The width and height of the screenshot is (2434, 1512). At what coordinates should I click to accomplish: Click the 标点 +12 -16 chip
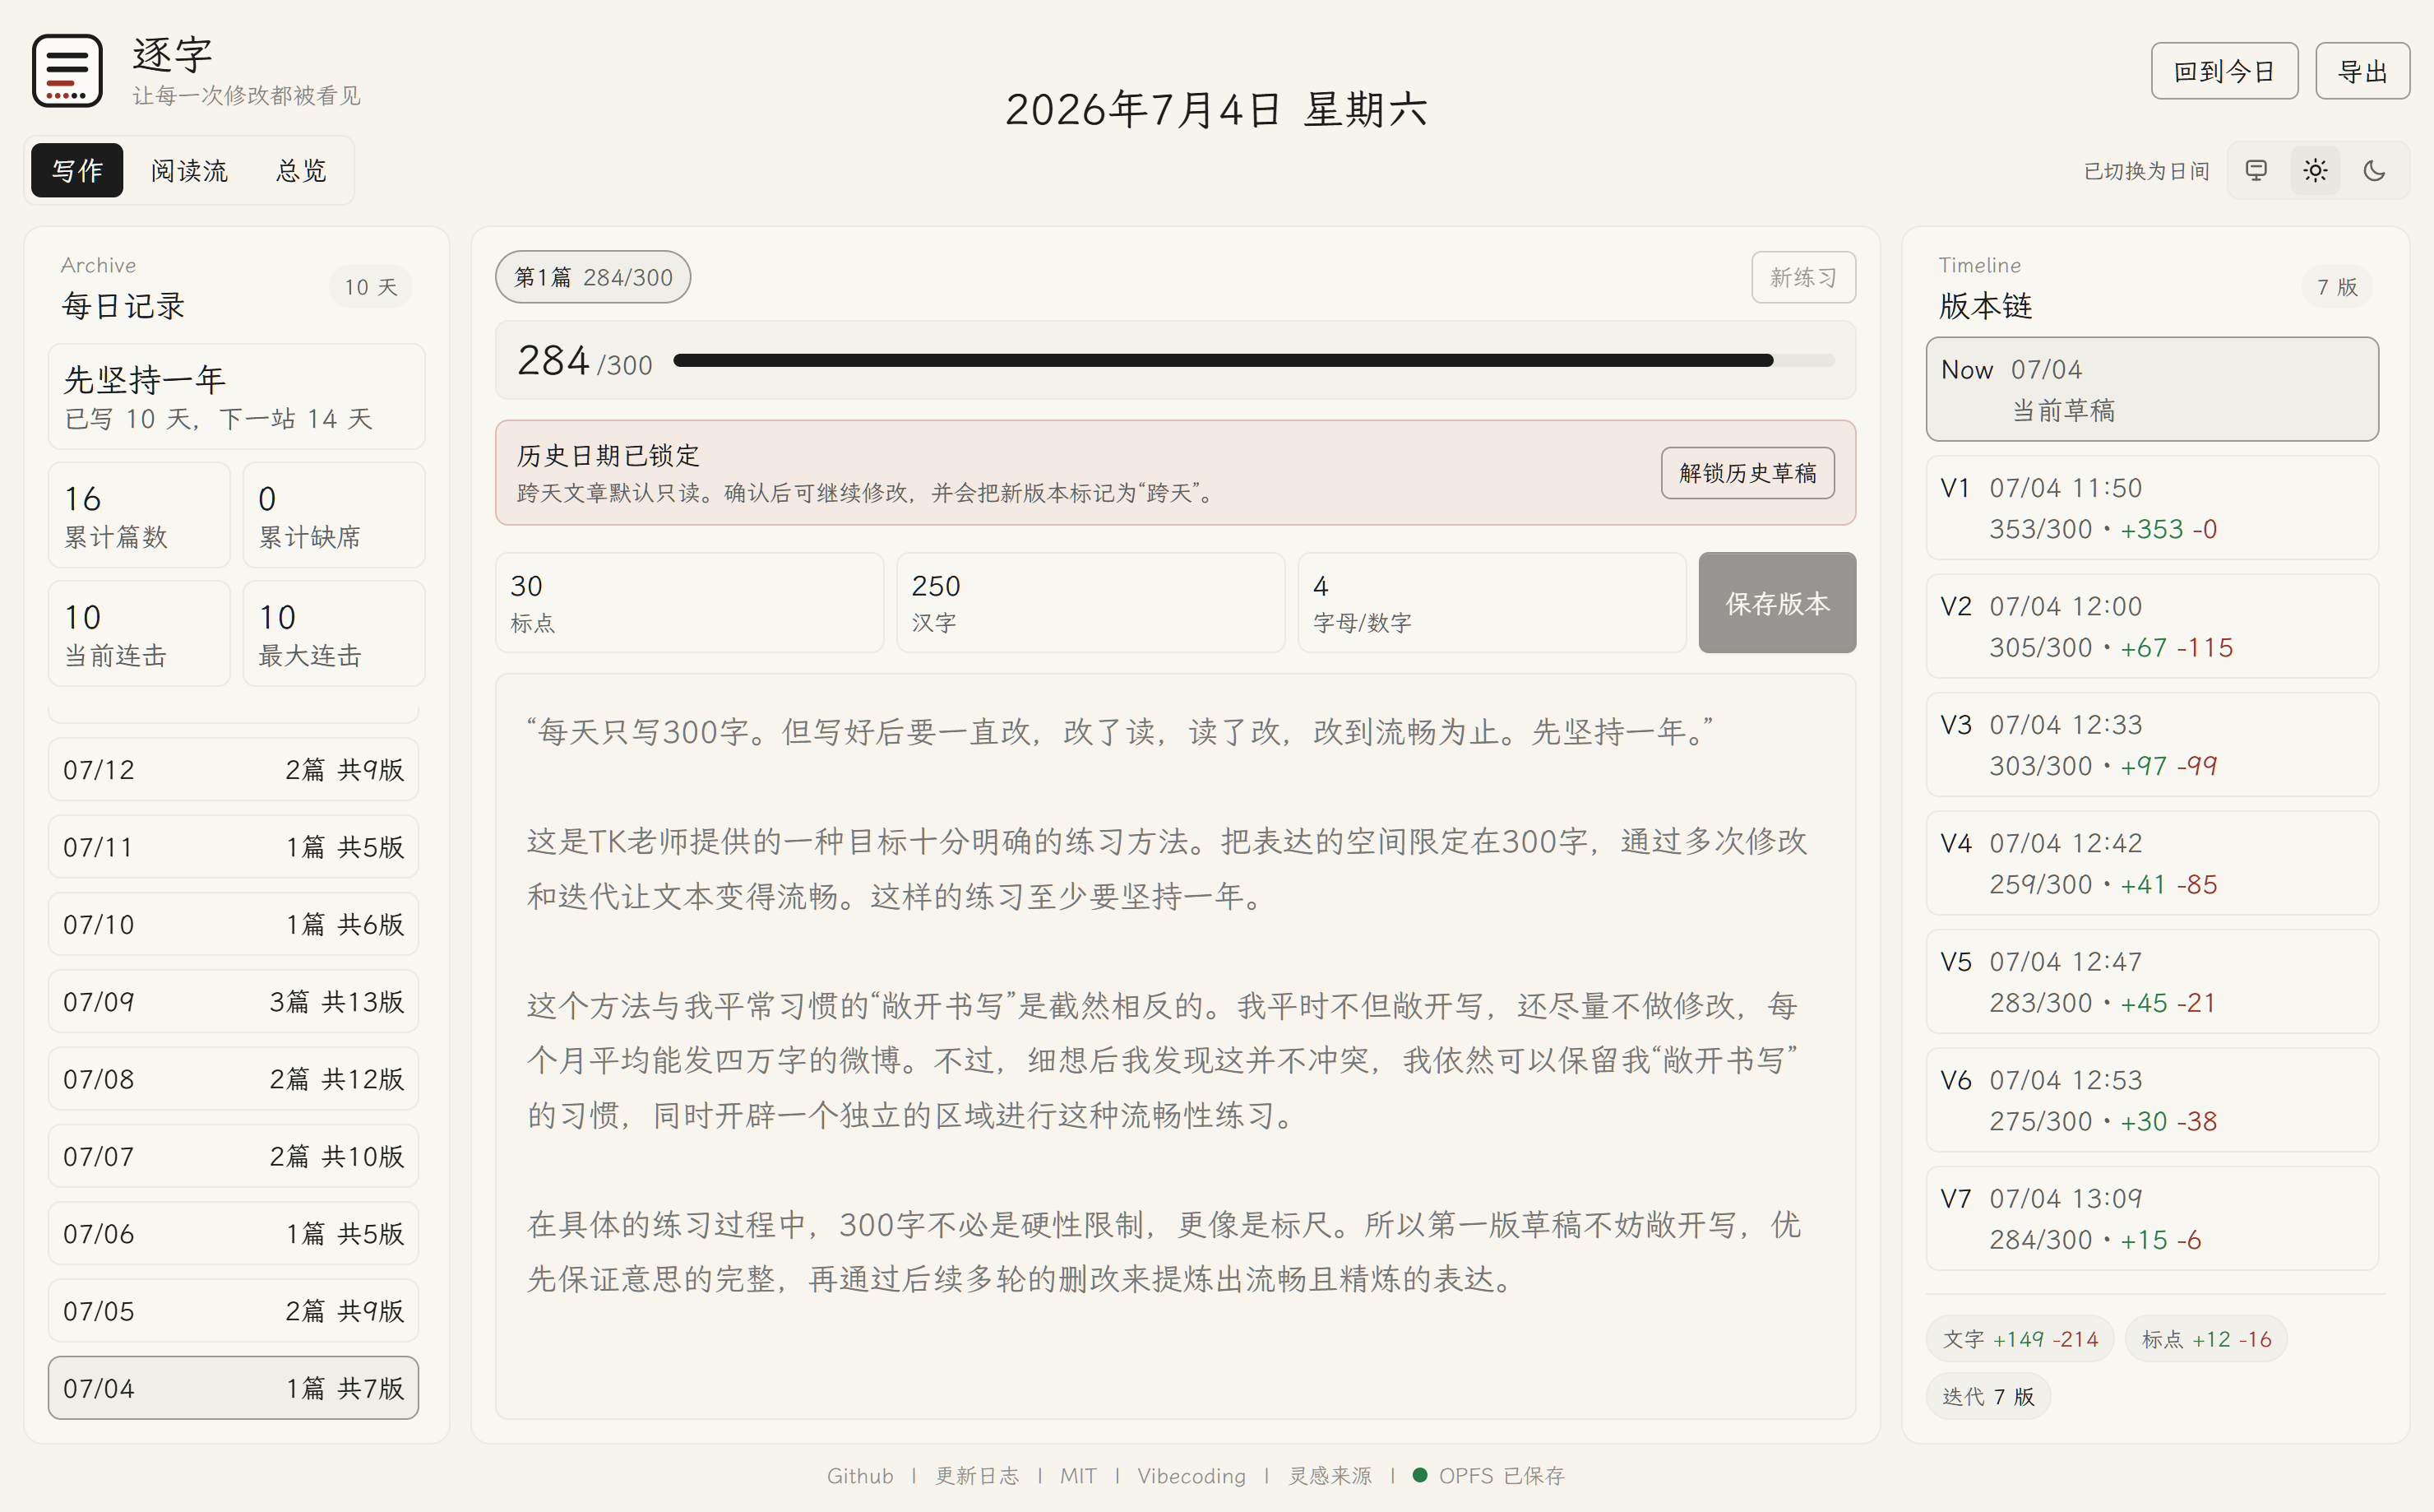pos(2206,1339)
